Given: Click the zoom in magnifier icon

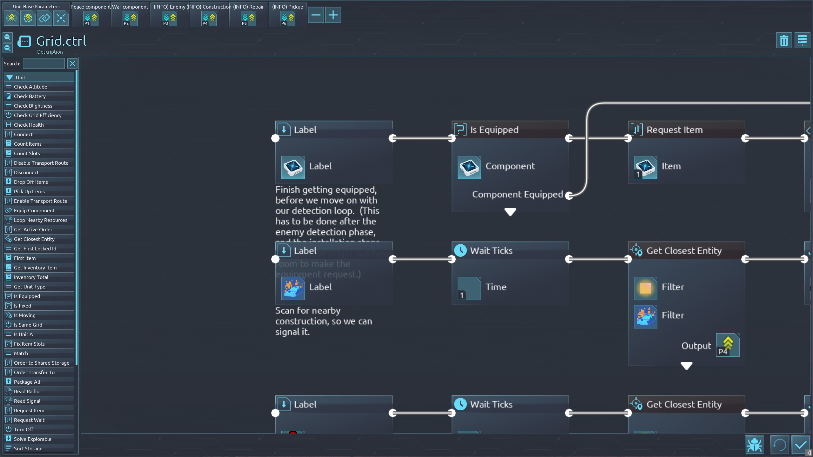Looking at the screenshot, I should pos(7,37).
